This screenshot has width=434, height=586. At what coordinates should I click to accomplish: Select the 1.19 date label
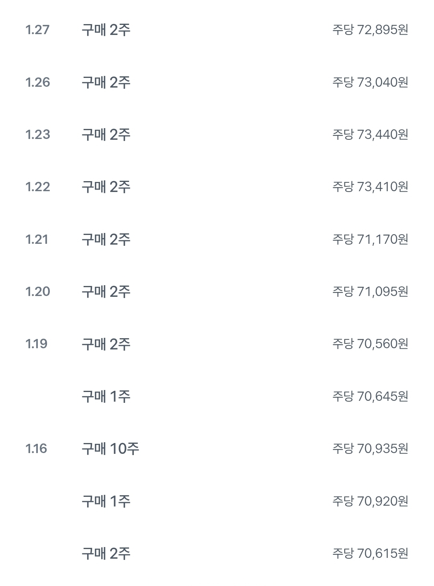(36, 344)
